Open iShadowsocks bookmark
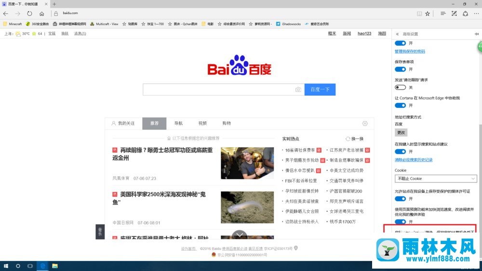Screen dimensions: 482x271 coord(288,24)
